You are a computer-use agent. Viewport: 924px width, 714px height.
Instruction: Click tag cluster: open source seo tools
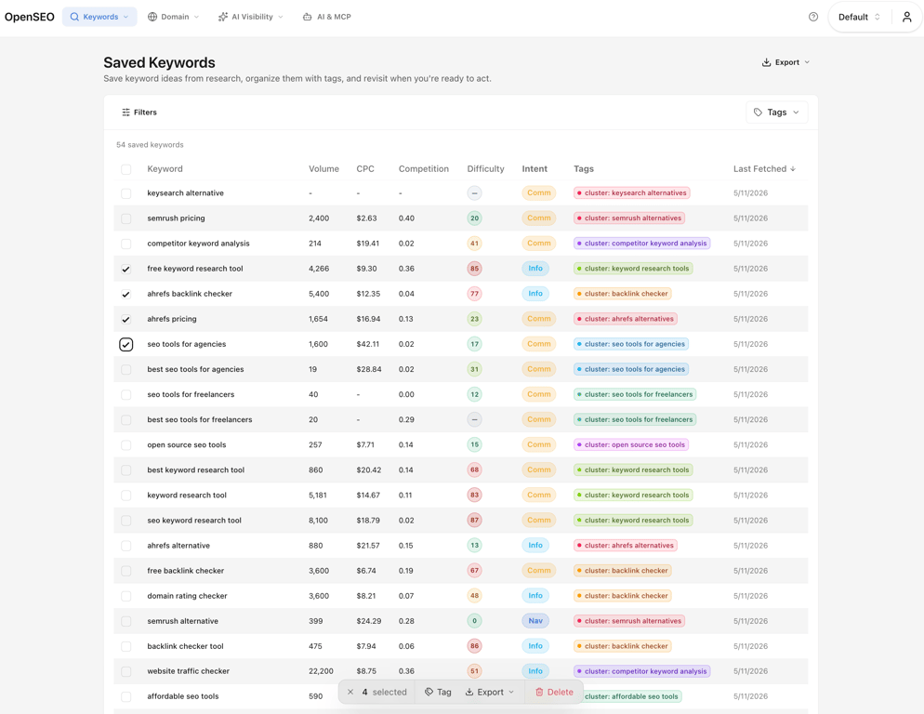click(631, 445)
